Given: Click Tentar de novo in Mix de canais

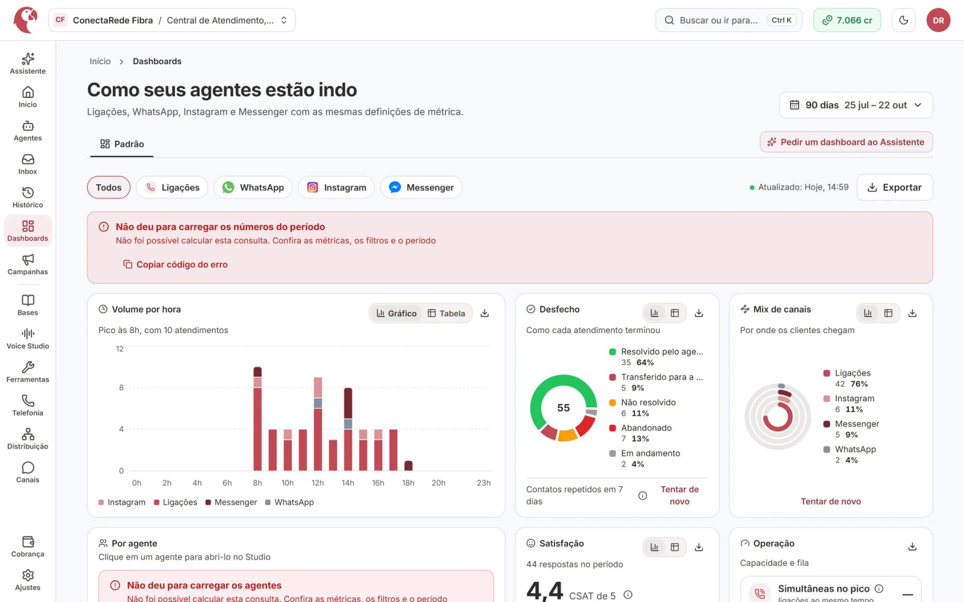Looking at the screenshot, I should point(830,501).
